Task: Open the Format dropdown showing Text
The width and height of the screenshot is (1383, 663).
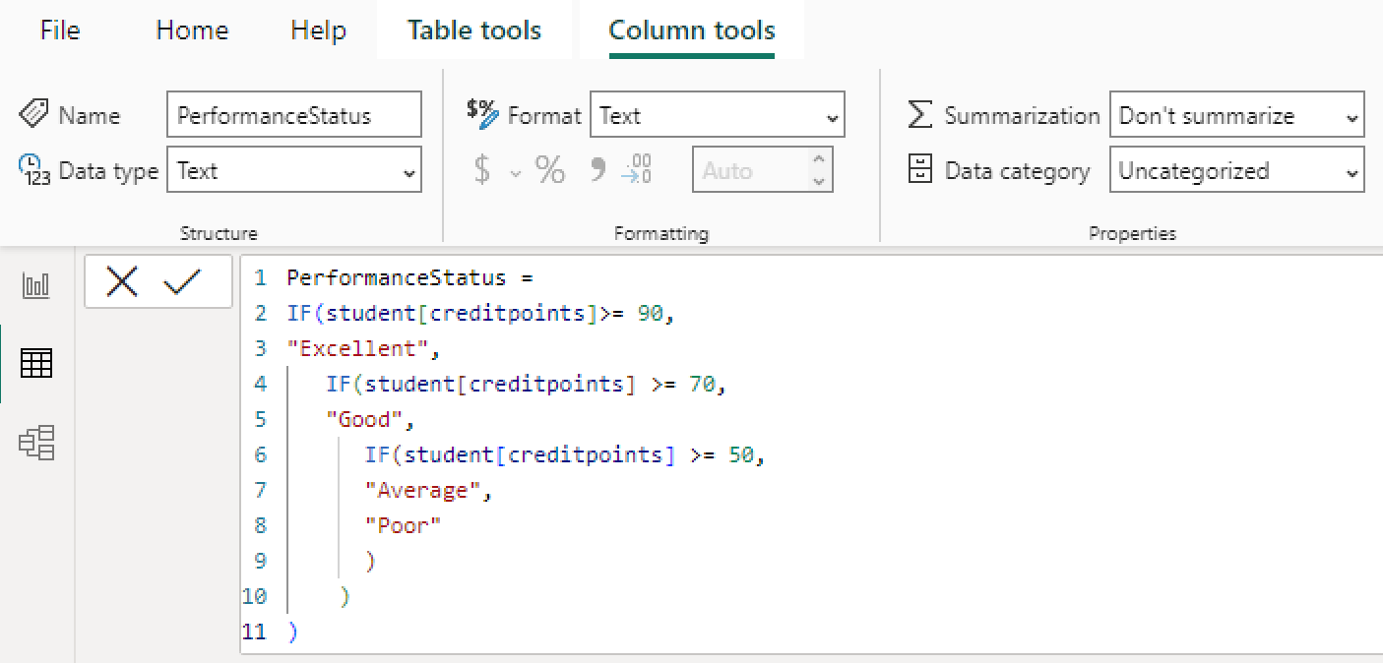Action: (717, 115)
